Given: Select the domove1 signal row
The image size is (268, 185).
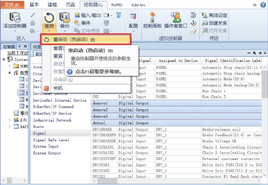Looking at the screenshot, I should (x=100, y=103).
